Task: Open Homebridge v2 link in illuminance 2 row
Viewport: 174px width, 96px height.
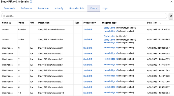Action: (111, 59)
